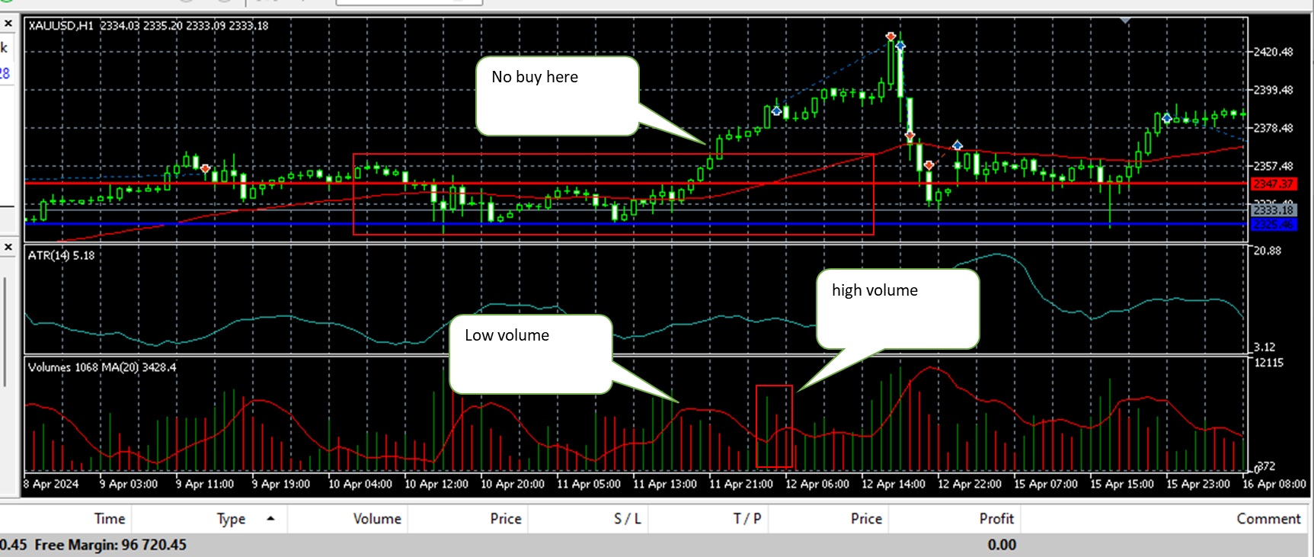Click the S / L column header
The width and height of the screenshot is (1314, 557).
[627, 519]
